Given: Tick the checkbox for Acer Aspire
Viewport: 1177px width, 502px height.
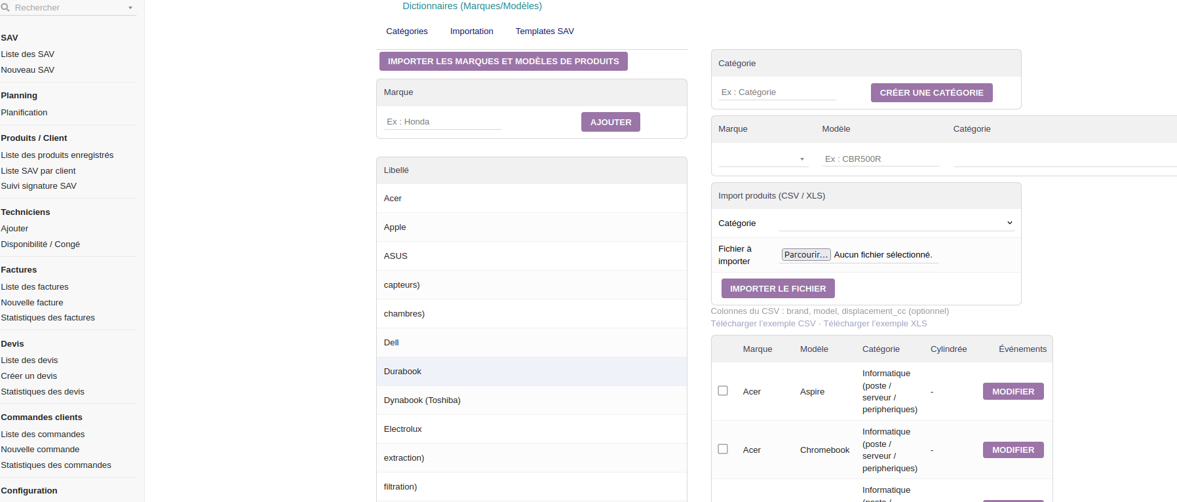Looking at the screenshot, I should pyautogui.click(x=723, y=391).
